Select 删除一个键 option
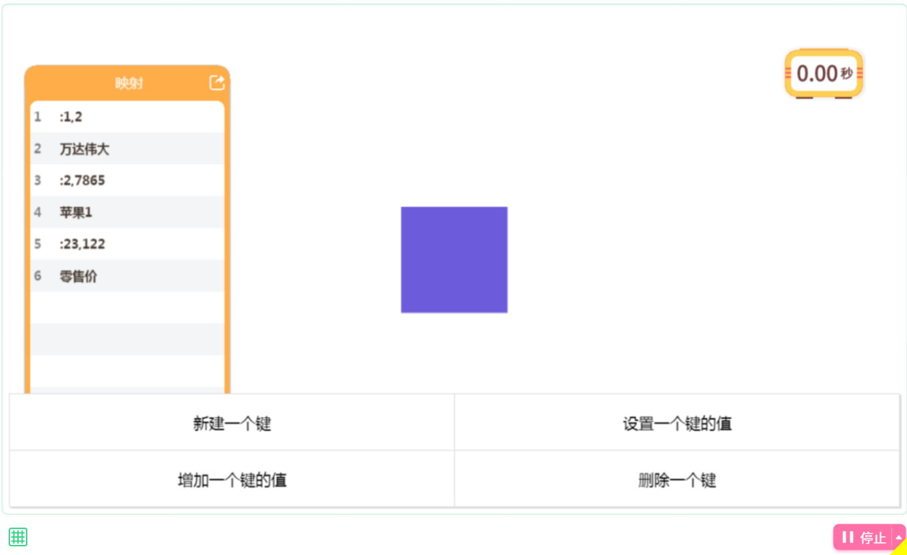907x555 pixels. coord(678,480)
